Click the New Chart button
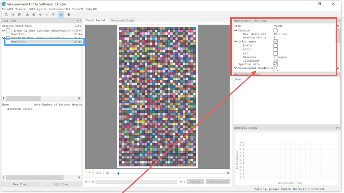Viewport: 344px width, 193px height. tap(21, 184)
